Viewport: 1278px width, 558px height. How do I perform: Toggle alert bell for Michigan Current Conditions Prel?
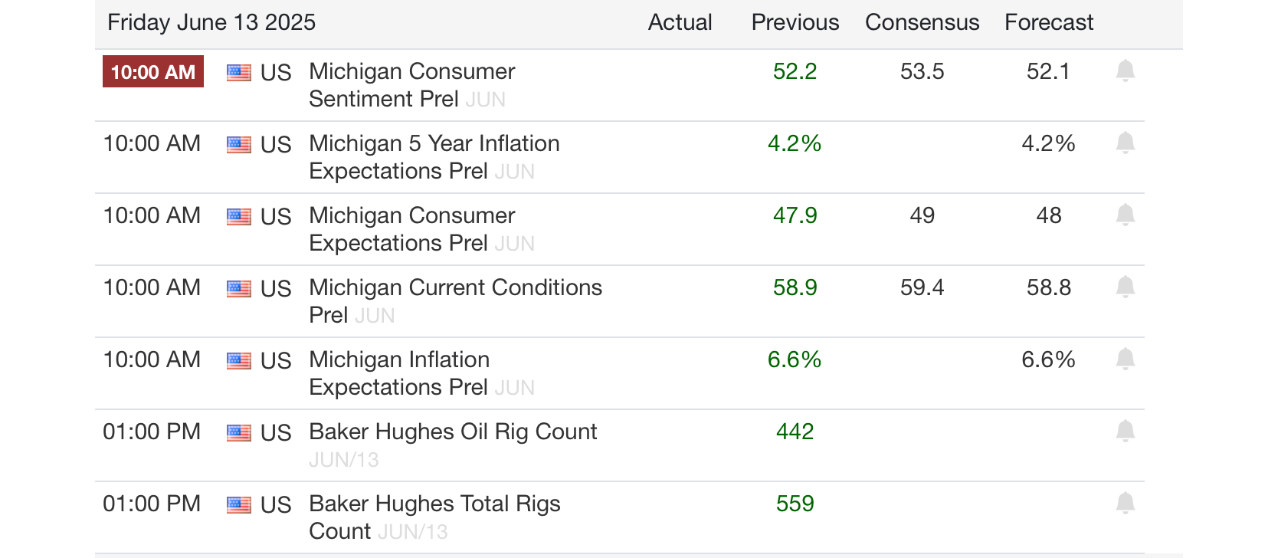click(x=1125, y=287)
